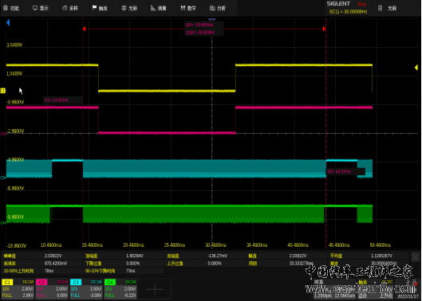Select the right red X2 cursor arrow
This screenshot has height=301, width=422.
coord(325,29)
